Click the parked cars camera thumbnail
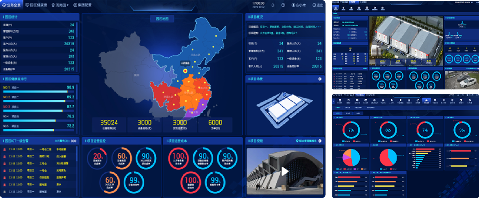This screenshot has width=479, height=198. 461,80
